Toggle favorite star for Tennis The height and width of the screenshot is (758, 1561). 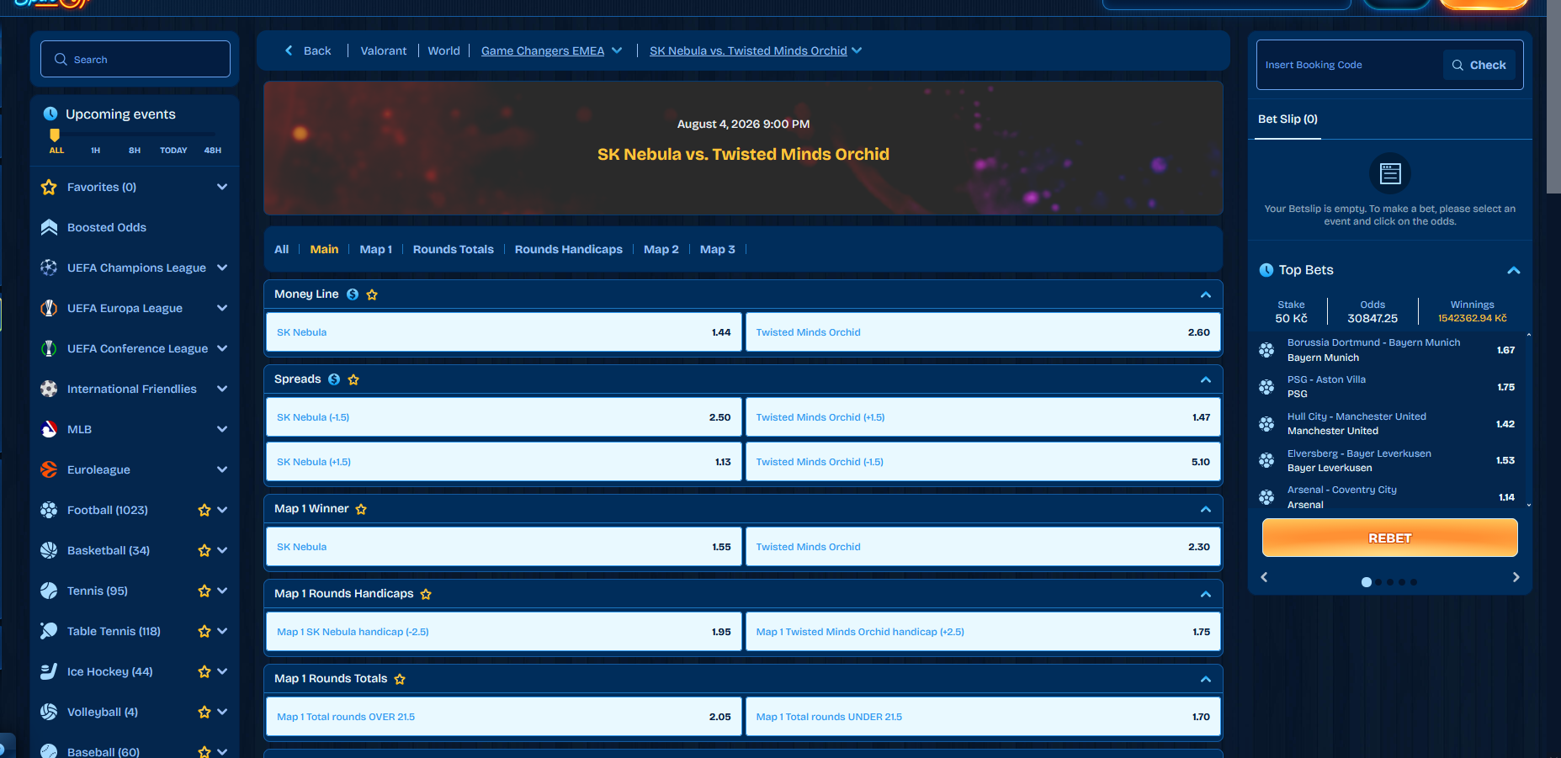coord(204,591)
